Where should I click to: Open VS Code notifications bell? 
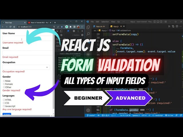pyautogui.click(x=181, y=115)
